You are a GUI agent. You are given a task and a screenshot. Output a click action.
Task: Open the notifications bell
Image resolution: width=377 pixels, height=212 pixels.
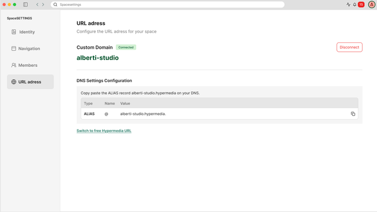point(354,5)
